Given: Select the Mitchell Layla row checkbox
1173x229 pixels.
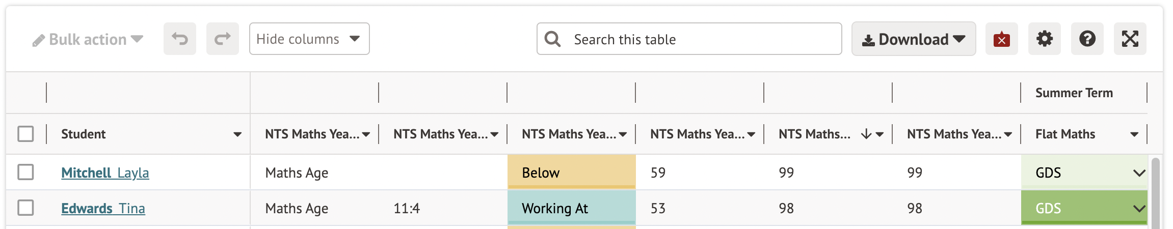Looking at the screenshot, I should tap(25, 172).
